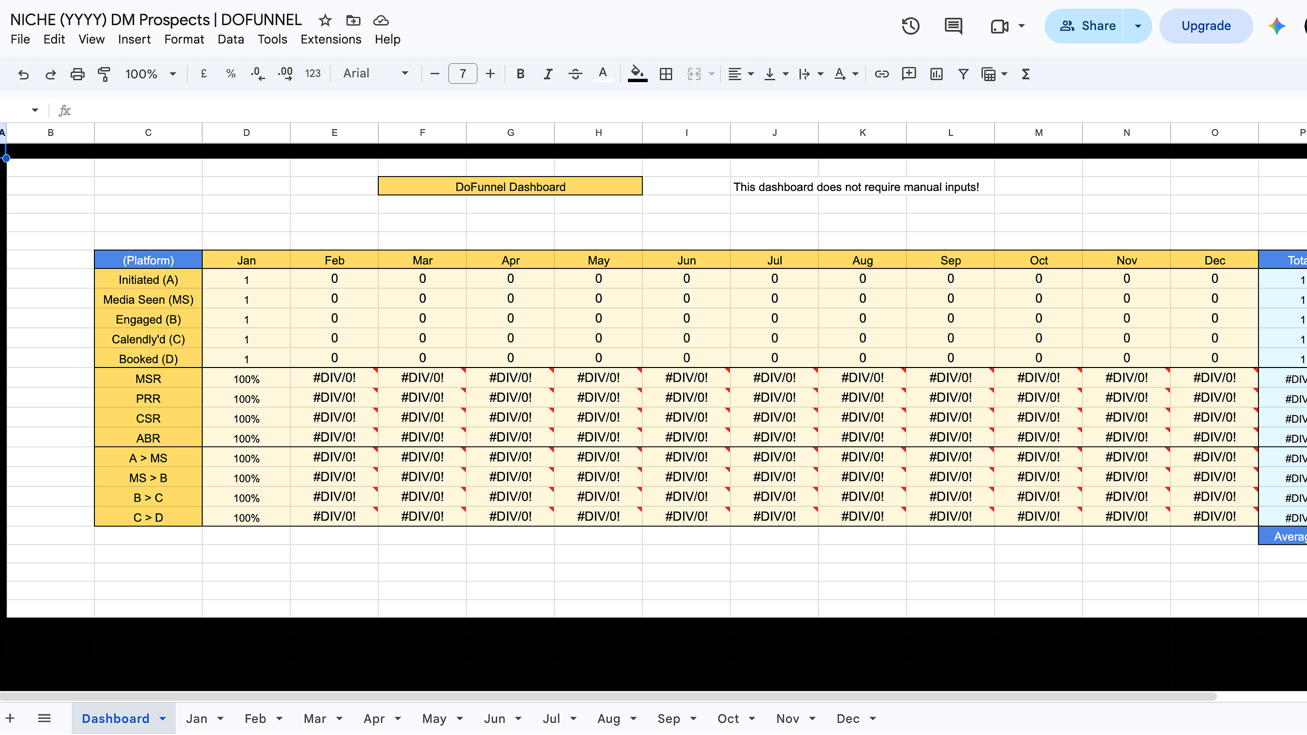
Task: Open the Gemini sparkle icon
Action: (x=1276, y=26)
